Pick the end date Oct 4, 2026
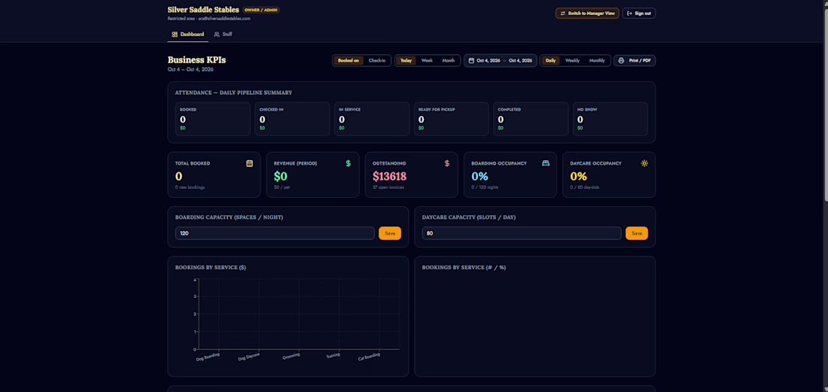828x392 pixels. 521,61
